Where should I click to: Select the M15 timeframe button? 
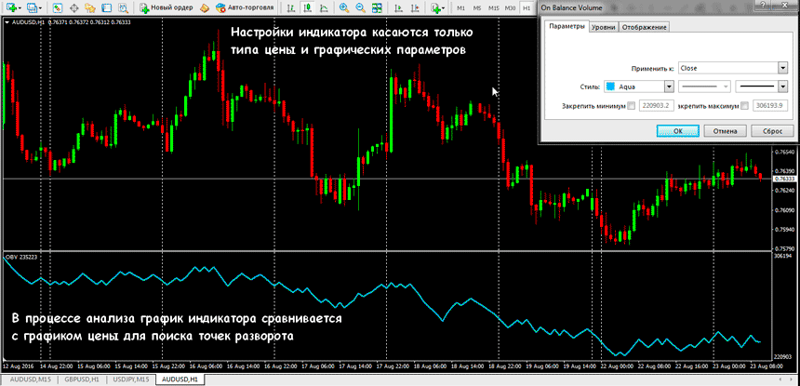[x=493, y=7]
